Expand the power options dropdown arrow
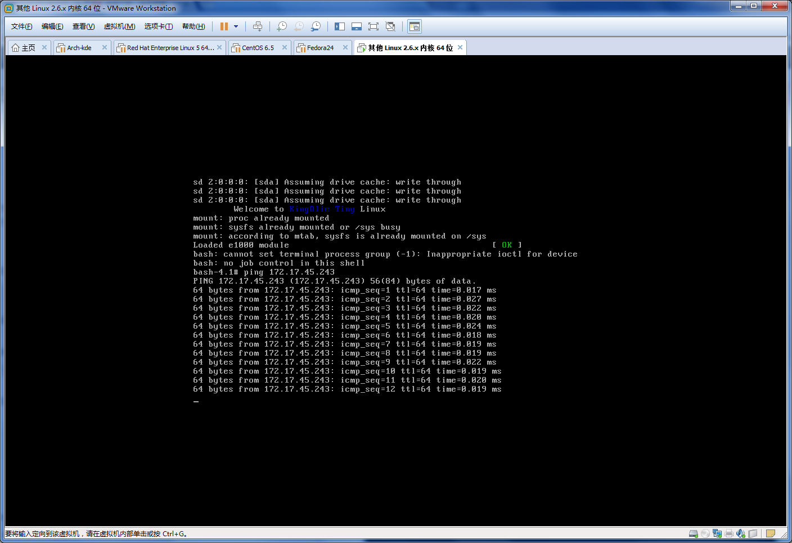The width and height of the screenshot is (792, 543). 236,26
